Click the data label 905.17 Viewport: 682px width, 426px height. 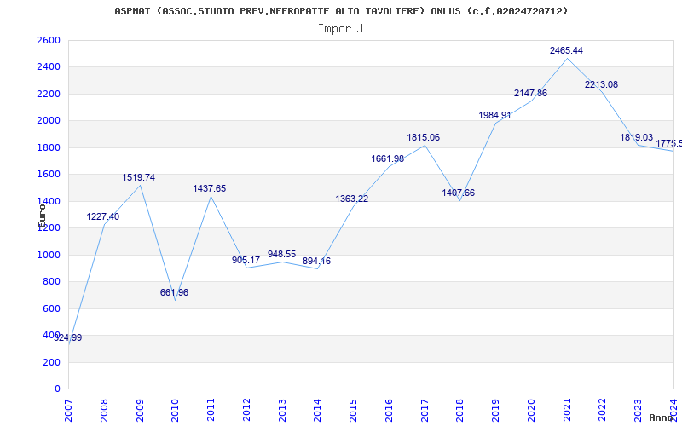click(246, 260)
